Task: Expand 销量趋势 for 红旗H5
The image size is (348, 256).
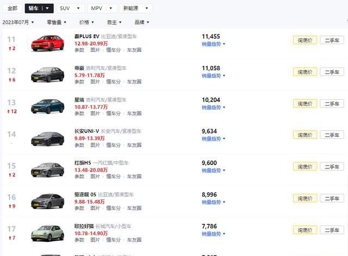Action: tap(214, 170)
